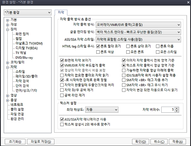Click the 적용(A) button

pyautogui.click(x=177, y=142)
